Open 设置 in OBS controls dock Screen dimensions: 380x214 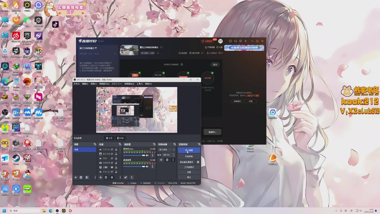pos(189,172)
